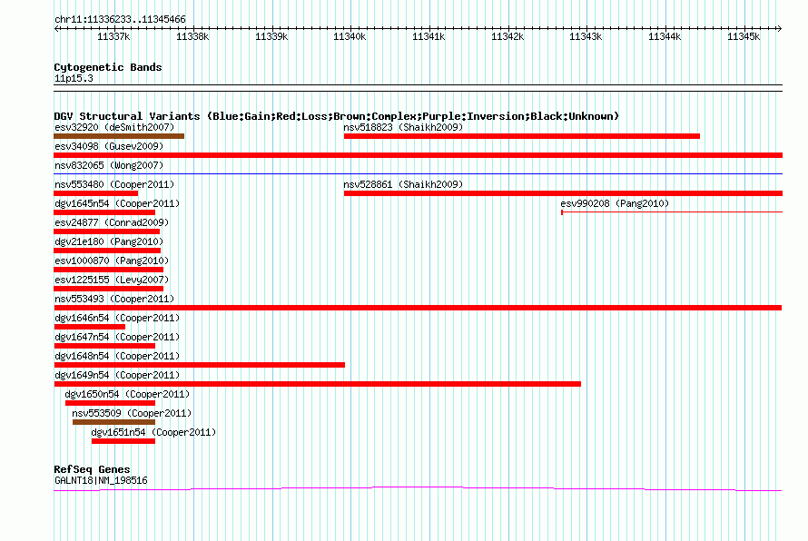This screenshot has height=541, width=808.
Task: Click the esv1000870 (Pang2010) red bar
Action: pyautogui.click(x=108, y=270)
